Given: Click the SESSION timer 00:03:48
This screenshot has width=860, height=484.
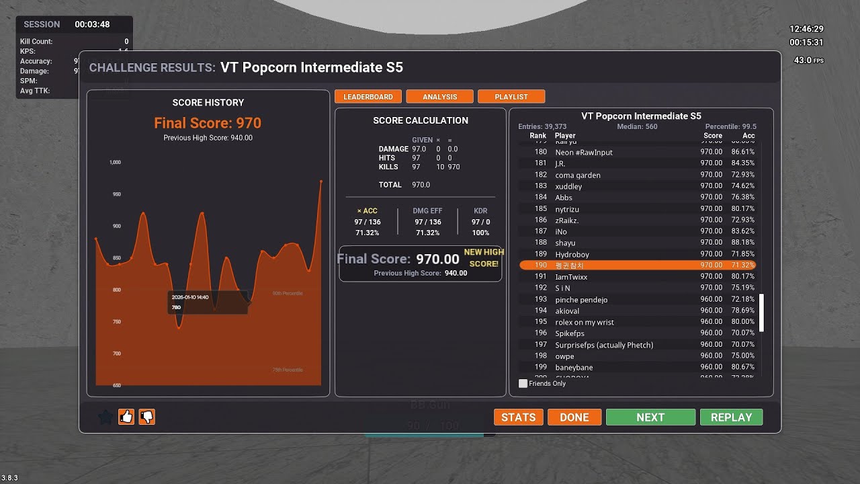Looking at the screenshot, I should tap(92, 24).
